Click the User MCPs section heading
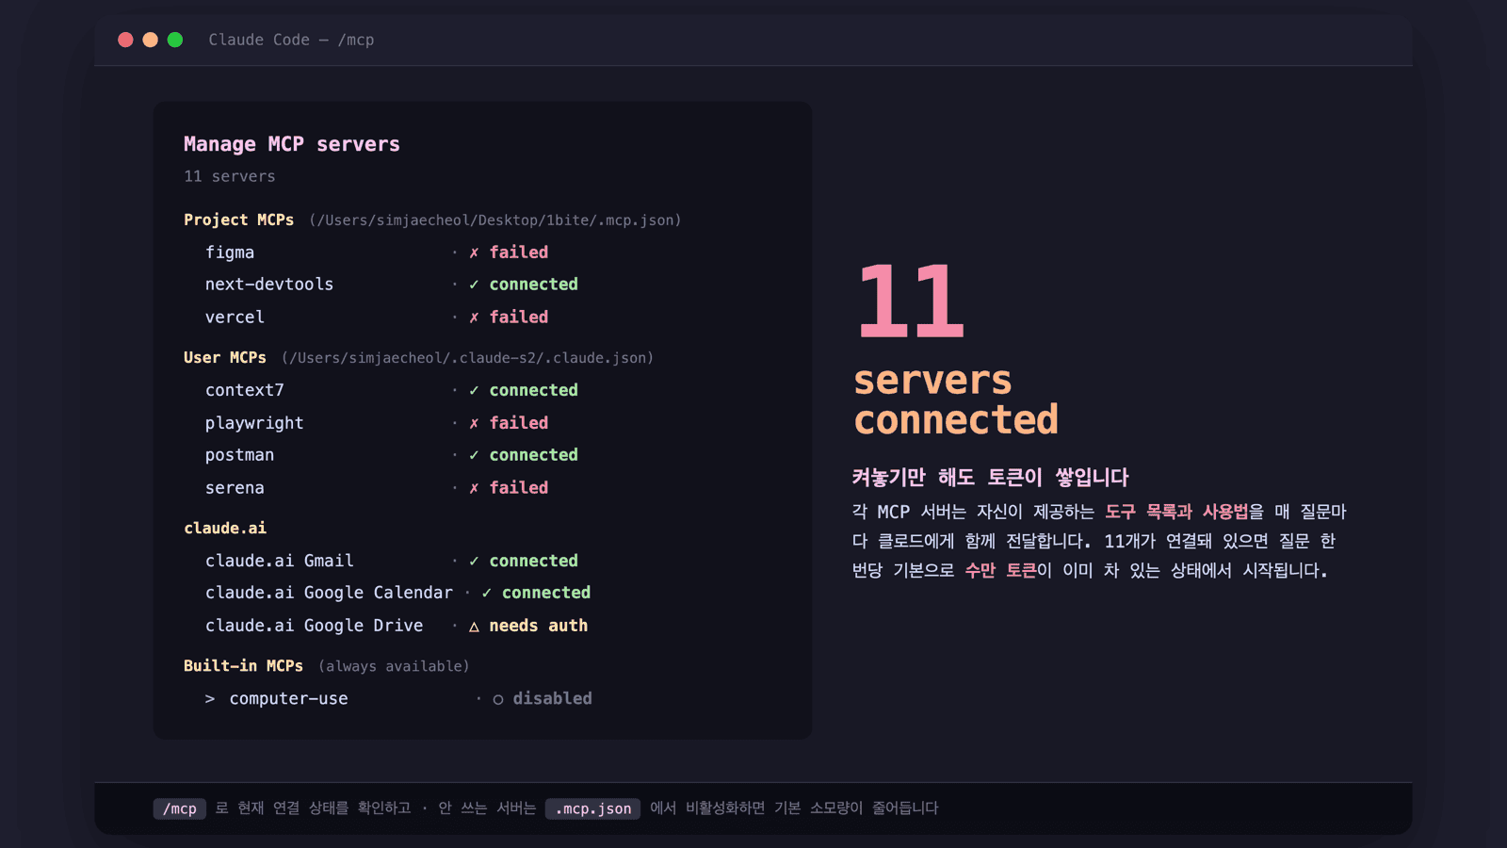1507x848 pixels. point(225,358)
